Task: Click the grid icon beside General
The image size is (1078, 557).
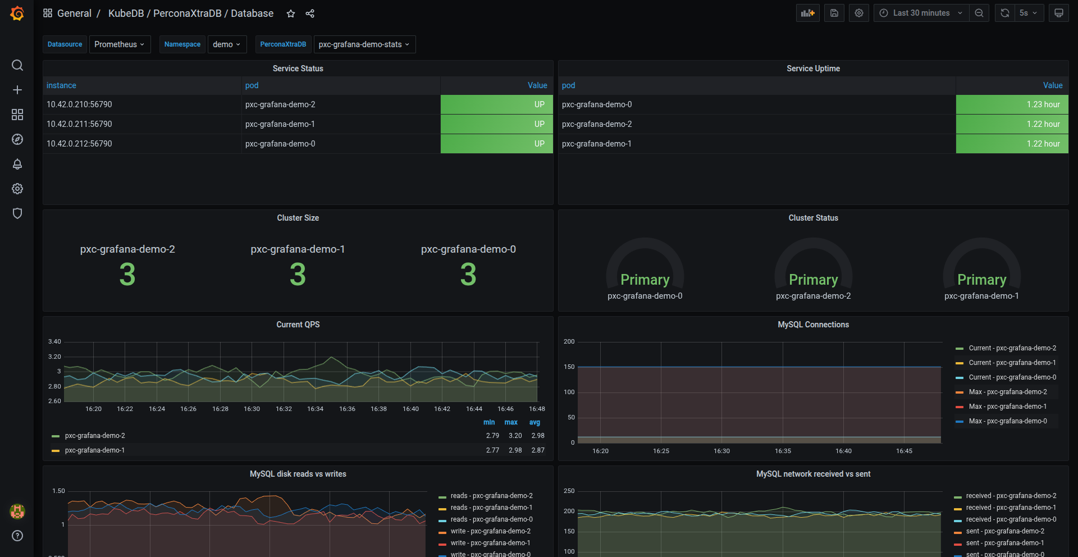Action: (x=48, y=13)
